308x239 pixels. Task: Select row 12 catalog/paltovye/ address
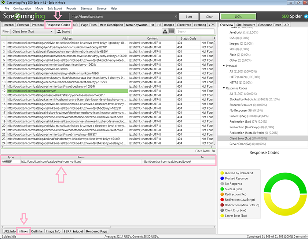[67, 91]
